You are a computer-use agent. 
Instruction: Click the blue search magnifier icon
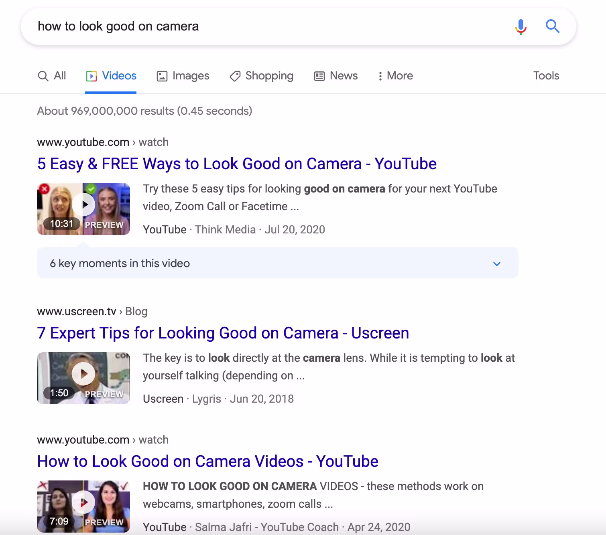[x=553, y=26]
